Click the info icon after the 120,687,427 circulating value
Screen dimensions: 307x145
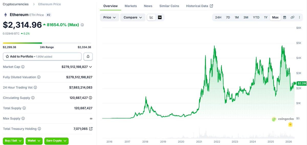(x=91, y=98)
